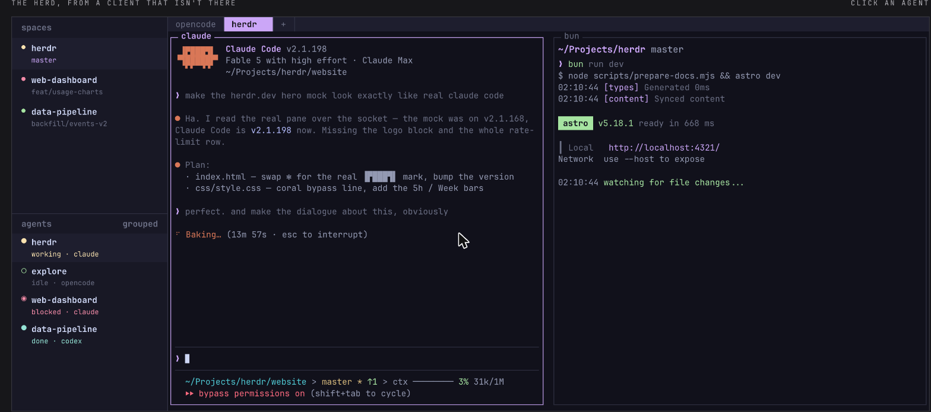Image resolution: width=931 pixels, height=412 pixels.
Task: Click the claude pane title
Action: [x=196, y=36]
